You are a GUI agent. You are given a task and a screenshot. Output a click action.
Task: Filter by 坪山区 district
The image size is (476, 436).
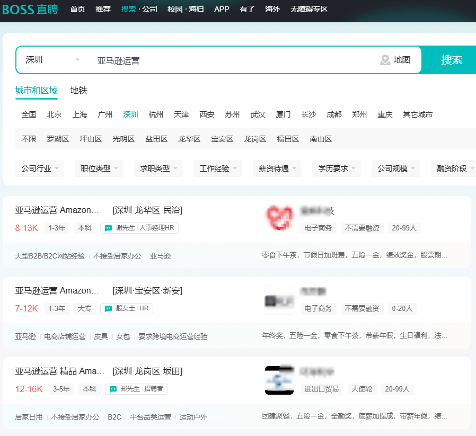91,139
